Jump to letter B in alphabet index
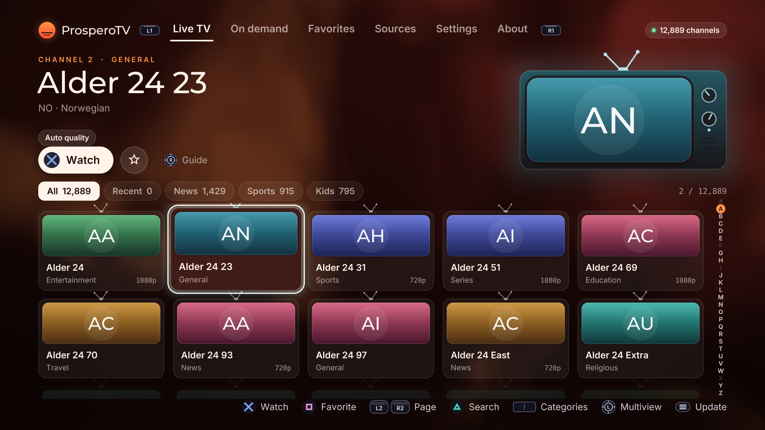 720,216
